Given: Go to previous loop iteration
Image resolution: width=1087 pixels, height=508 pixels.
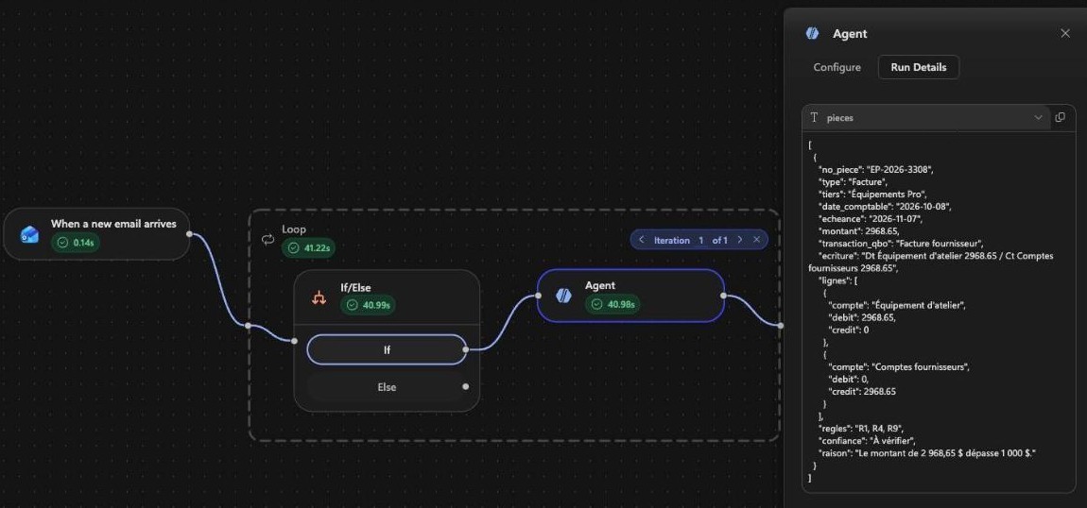Looking at the screenshot, I should click(641, 240).
